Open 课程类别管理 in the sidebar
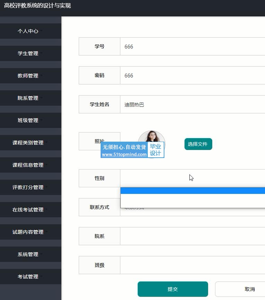Viewport: 265px width, 300px height. [31, 143]
